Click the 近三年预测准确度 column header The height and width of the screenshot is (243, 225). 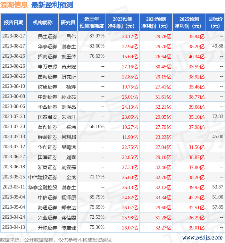(92, 23)
